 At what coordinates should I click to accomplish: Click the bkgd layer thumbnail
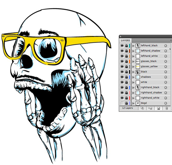tap(138, 103)
